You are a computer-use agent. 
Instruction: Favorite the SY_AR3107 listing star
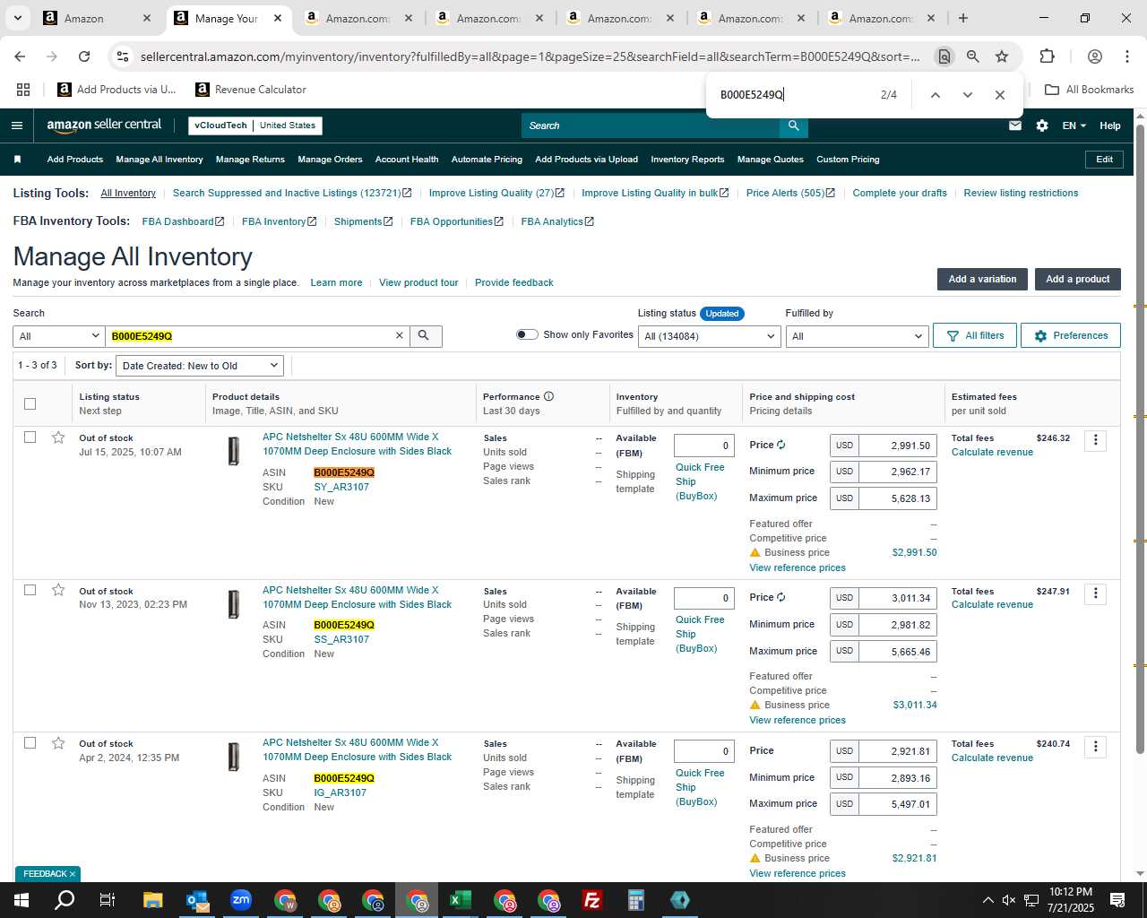(x=58, y=437)
